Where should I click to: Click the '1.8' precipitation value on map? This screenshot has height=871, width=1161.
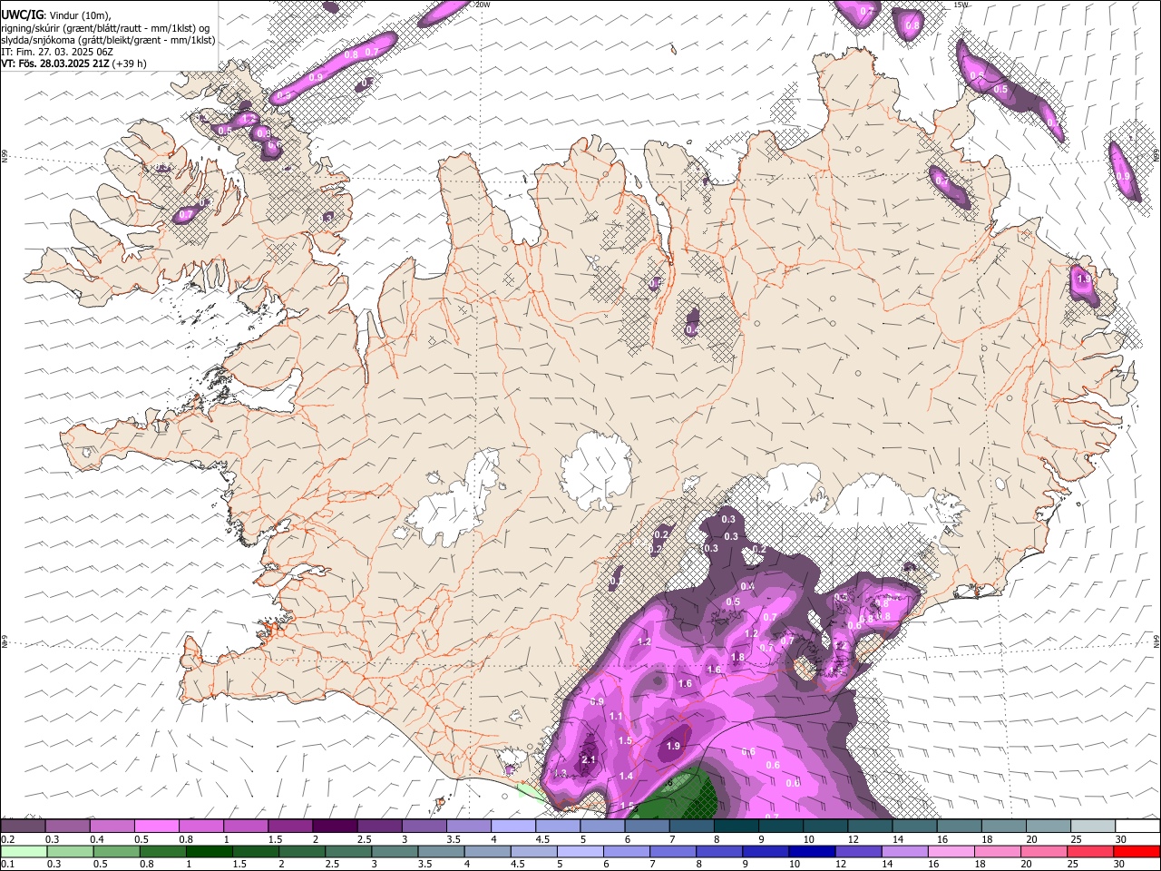tap(737, 657)
